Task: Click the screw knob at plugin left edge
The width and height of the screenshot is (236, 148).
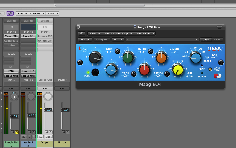Action: (80, 62)
